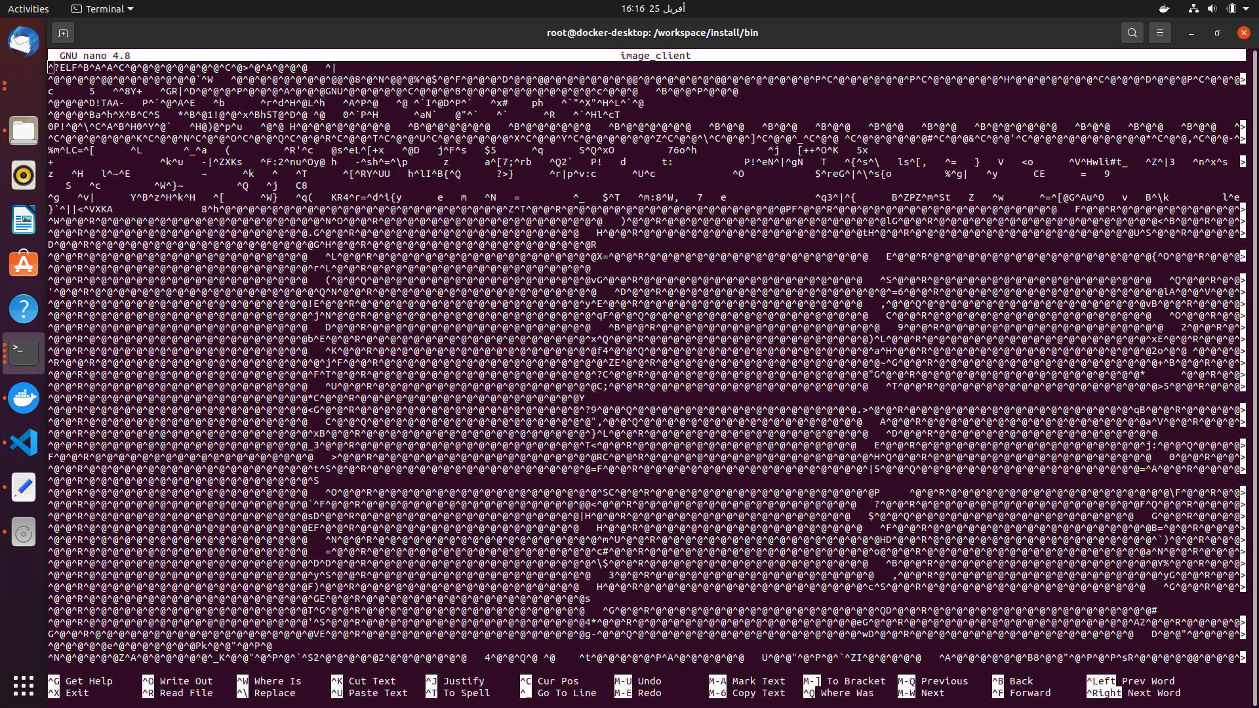Open LibreOffice Writer from the dock
Viewport: 1259px width, 708px height.
point(23,220)
